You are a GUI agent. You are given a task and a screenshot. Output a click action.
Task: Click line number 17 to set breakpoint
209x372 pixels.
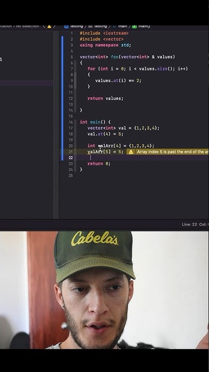pos(71,128)
